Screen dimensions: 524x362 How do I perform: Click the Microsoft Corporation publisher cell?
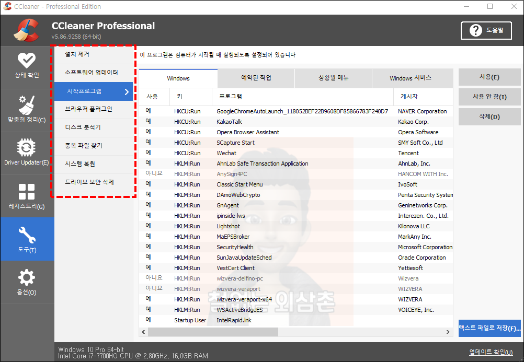point(425,247)
